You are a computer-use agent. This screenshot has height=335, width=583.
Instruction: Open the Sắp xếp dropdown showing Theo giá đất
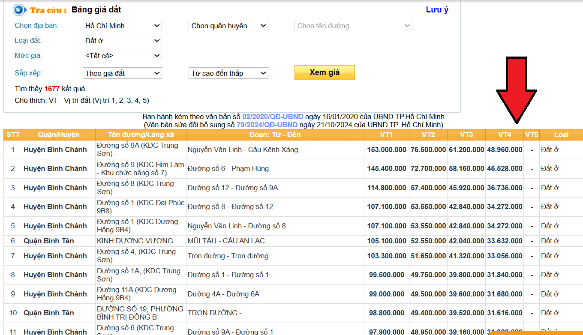coord(122,73)
